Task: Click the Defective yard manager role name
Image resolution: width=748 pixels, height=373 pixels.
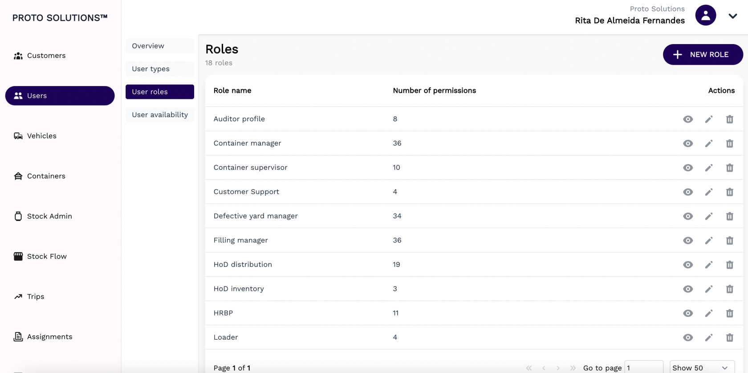Action: coord(256,216)
